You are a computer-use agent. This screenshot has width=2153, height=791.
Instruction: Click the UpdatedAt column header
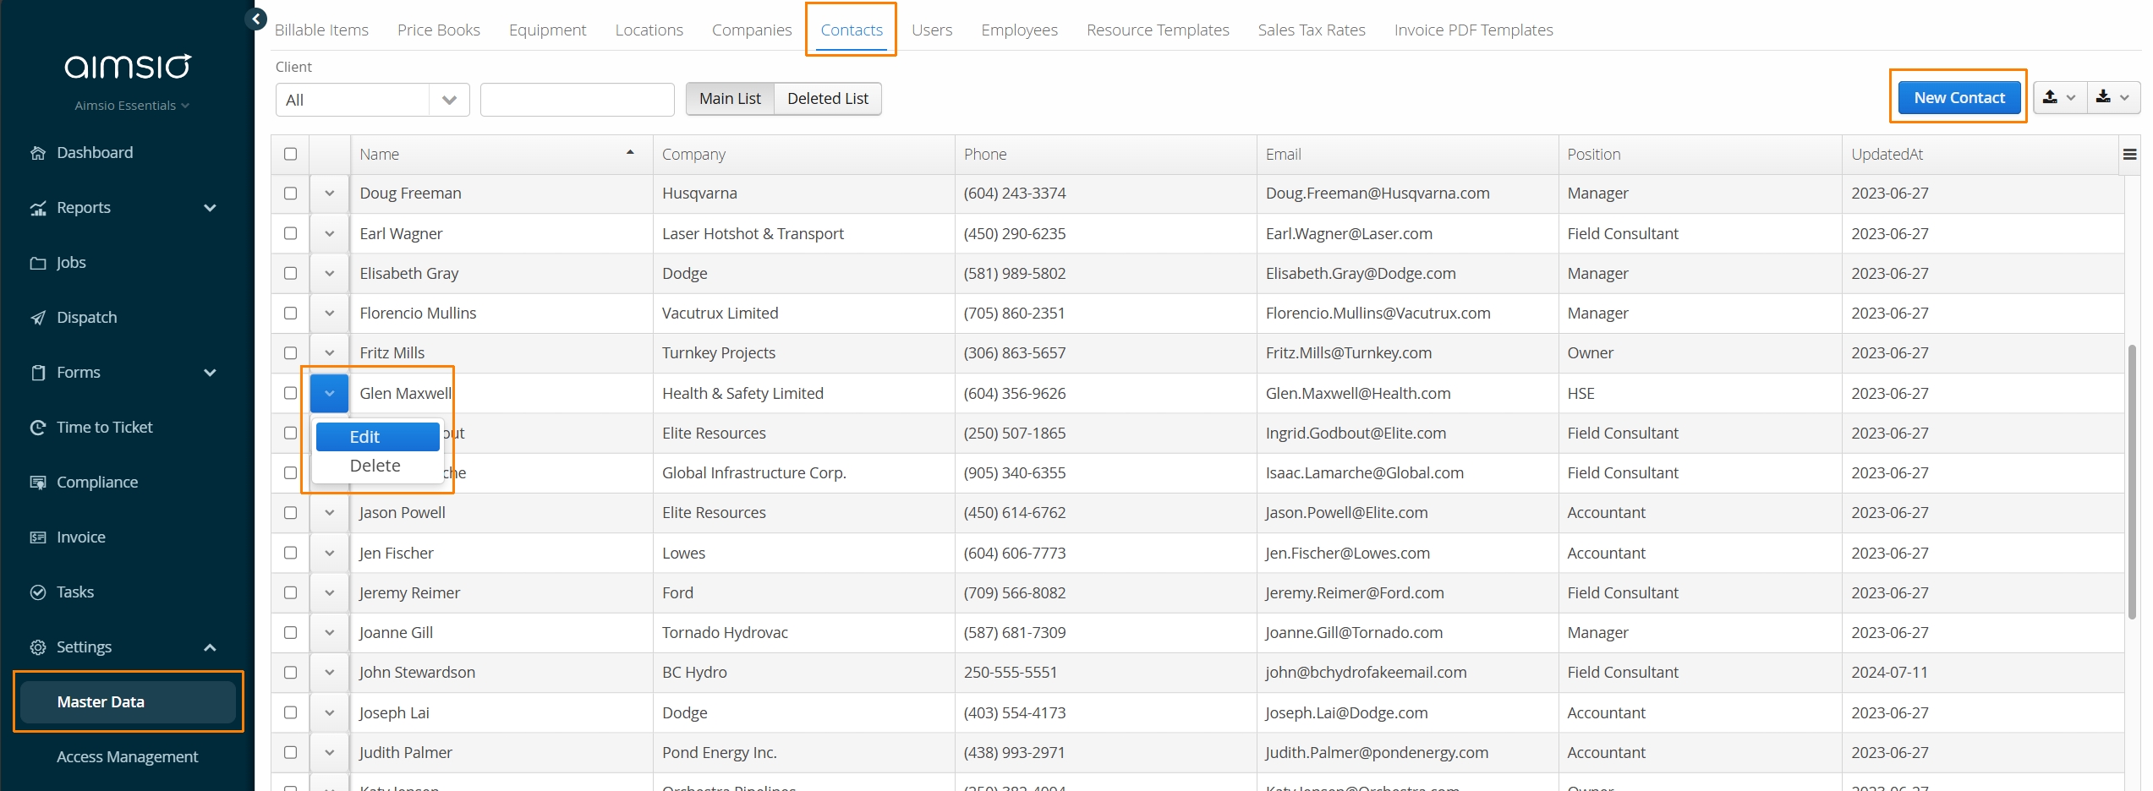(1979, 155)
